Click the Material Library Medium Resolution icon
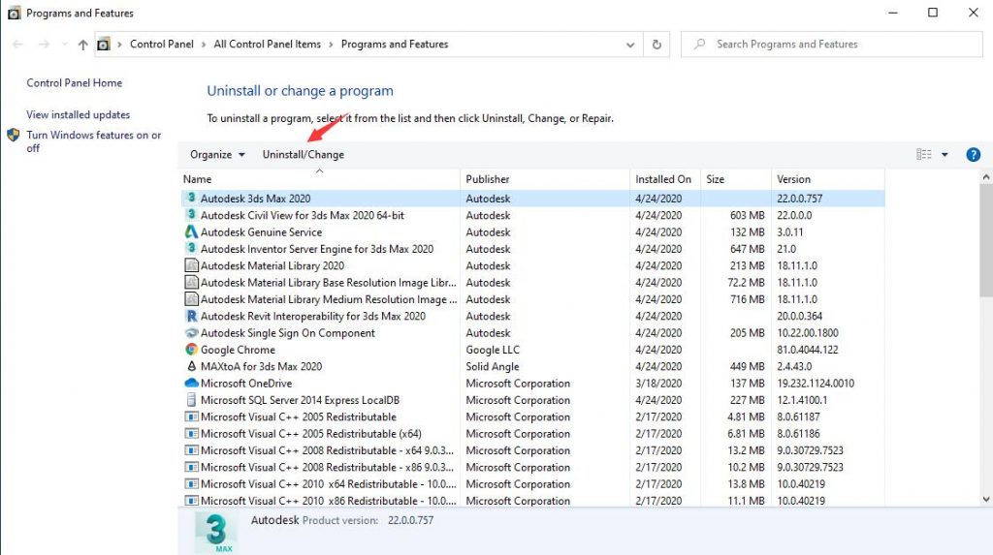 coord(191,299)
